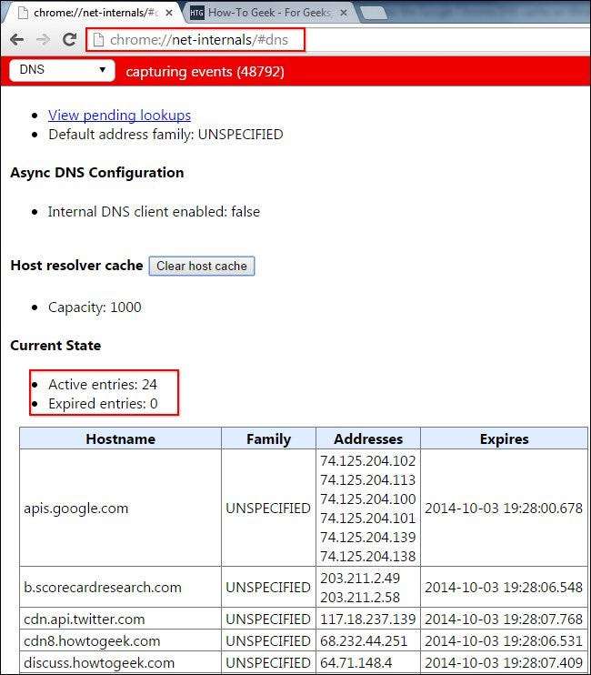The width and height of the screenshot is (591, 675).
Task: Click the Hostname column header
Action: coord(120,438)
